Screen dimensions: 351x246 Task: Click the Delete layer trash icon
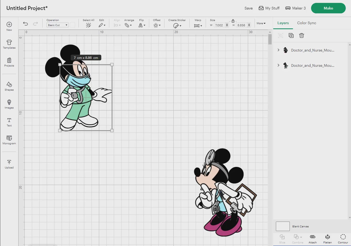coord(302,35)
